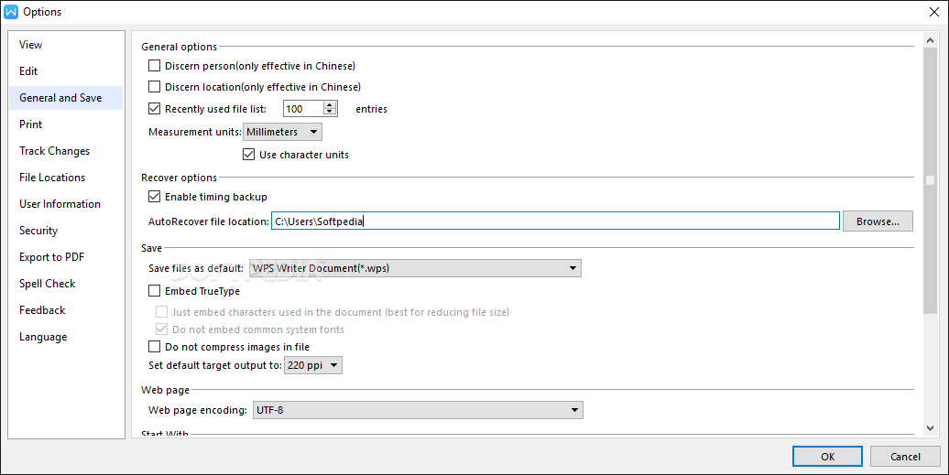Open Save files as default dropdown
Image resolution: width=949 pixels, height=475 pixels.
(x=415, y=268)
